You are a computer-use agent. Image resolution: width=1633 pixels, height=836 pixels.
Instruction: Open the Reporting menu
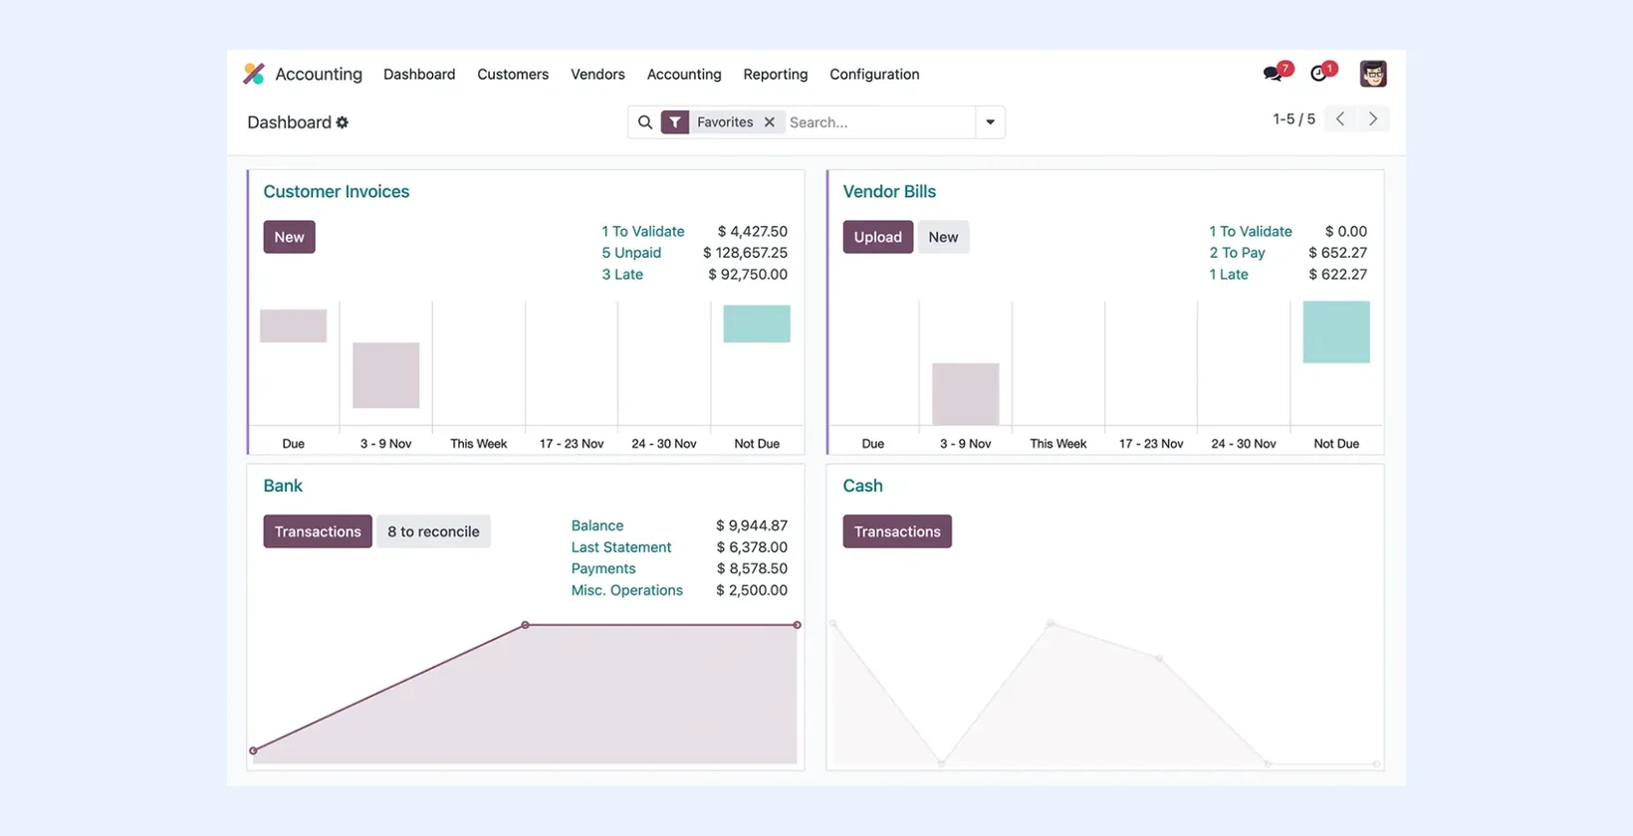tap(776, 75)
